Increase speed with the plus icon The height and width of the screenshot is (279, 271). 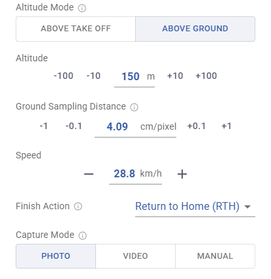coord(182,174)
